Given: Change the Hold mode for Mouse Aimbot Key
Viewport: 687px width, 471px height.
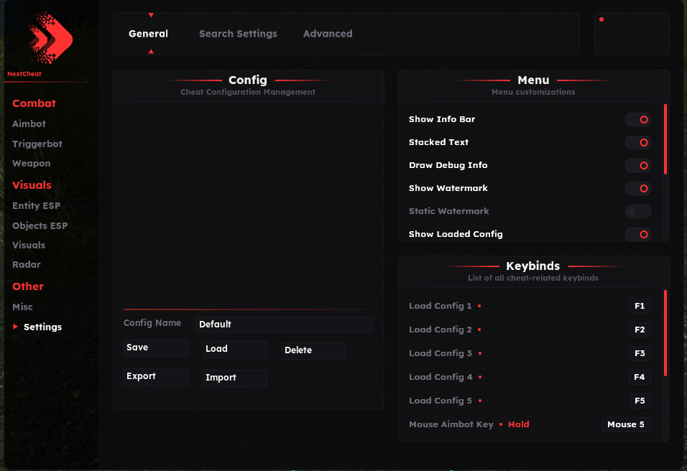Looking at the screenshot, I should pos(518,424).
